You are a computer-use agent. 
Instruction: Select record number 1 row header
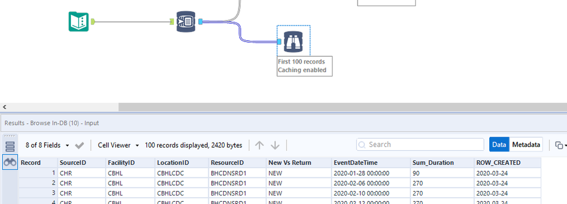pos(38,173)
